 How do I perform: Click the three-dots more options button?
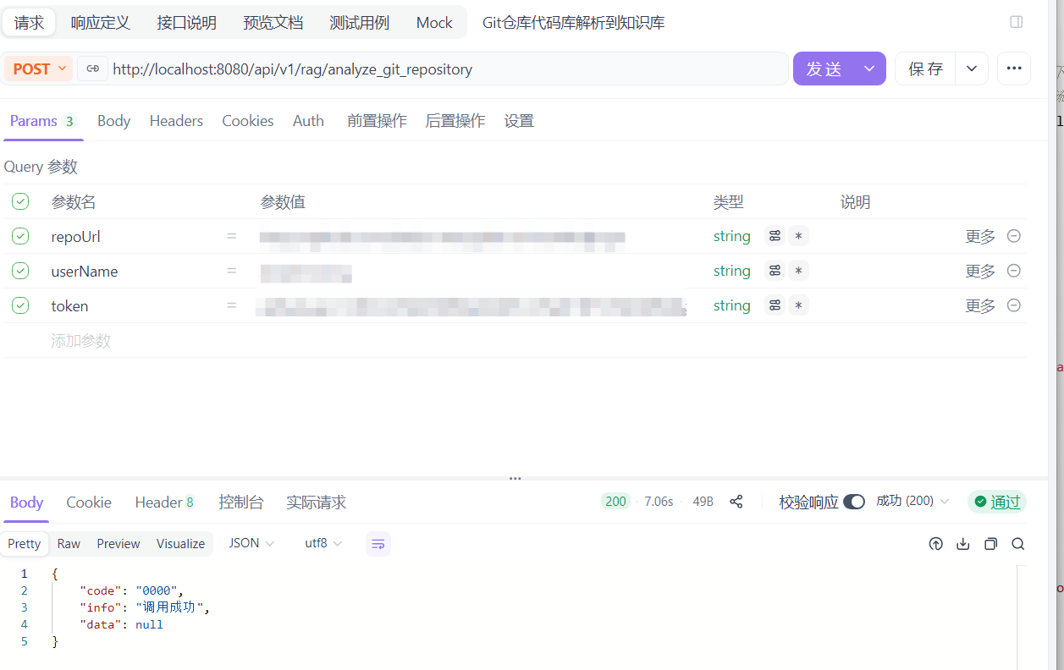click(1013, 69)
